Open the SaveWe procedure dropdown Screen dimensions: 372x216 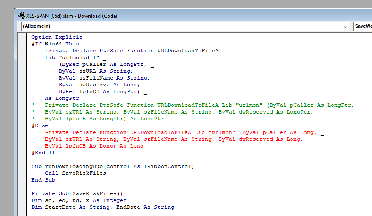(363, 26)
